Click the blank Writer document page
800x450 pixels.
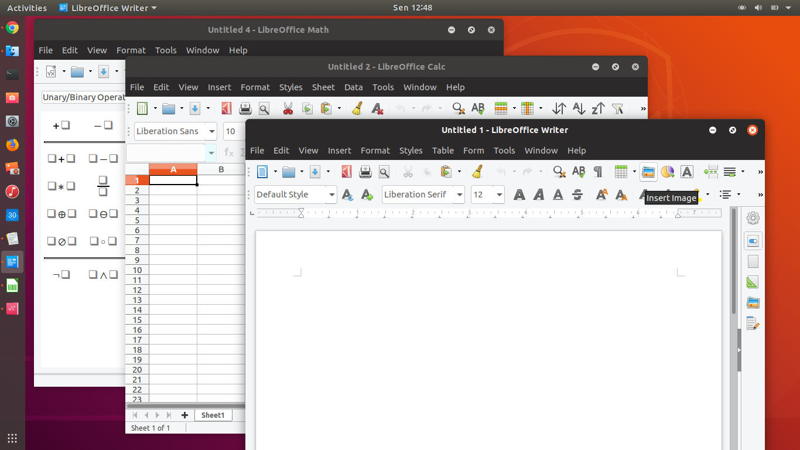pos(488,340)
